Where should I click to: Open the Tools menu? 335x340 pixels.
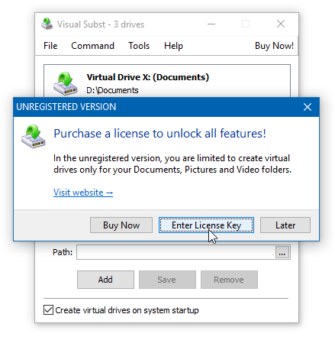pyautogui.click(x=139, y=46)
